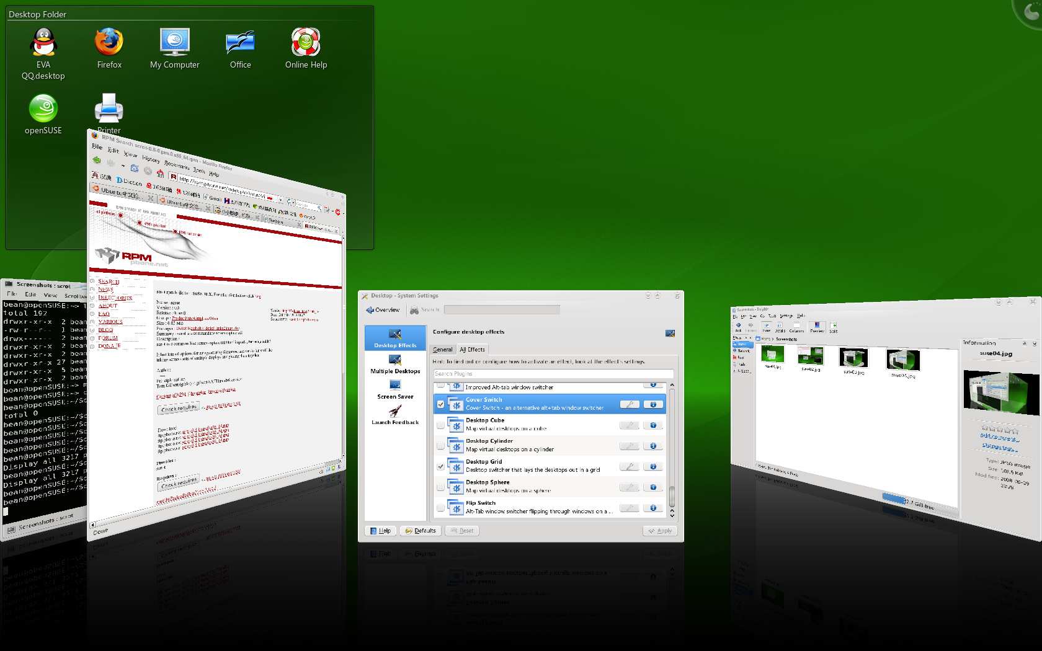Click the rating stars in Dolphin Information panel
This screenshot has height=651, width=1042.
pos(1000,430)
